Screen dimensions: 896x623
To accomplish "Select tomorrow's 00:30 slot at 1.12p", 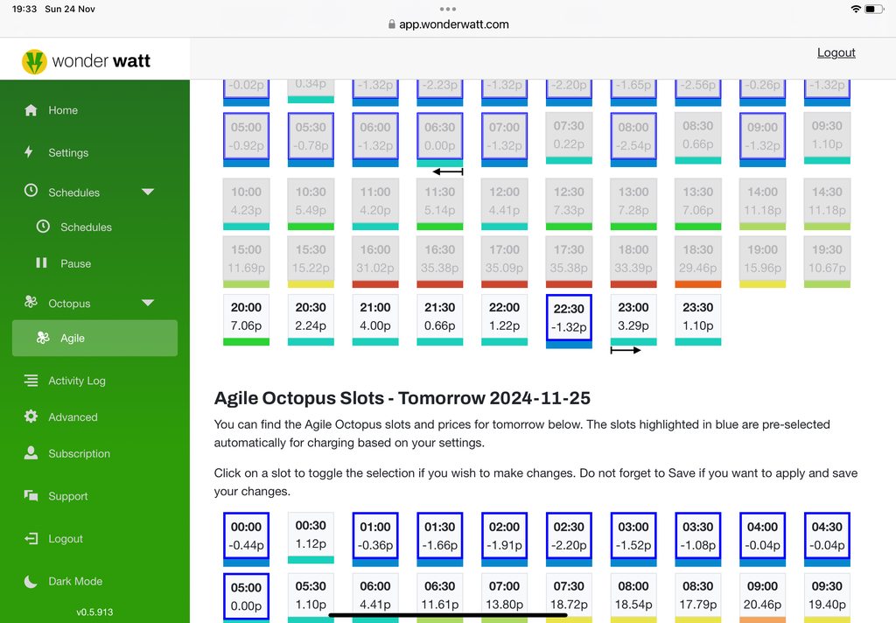I will click(311, 535).
